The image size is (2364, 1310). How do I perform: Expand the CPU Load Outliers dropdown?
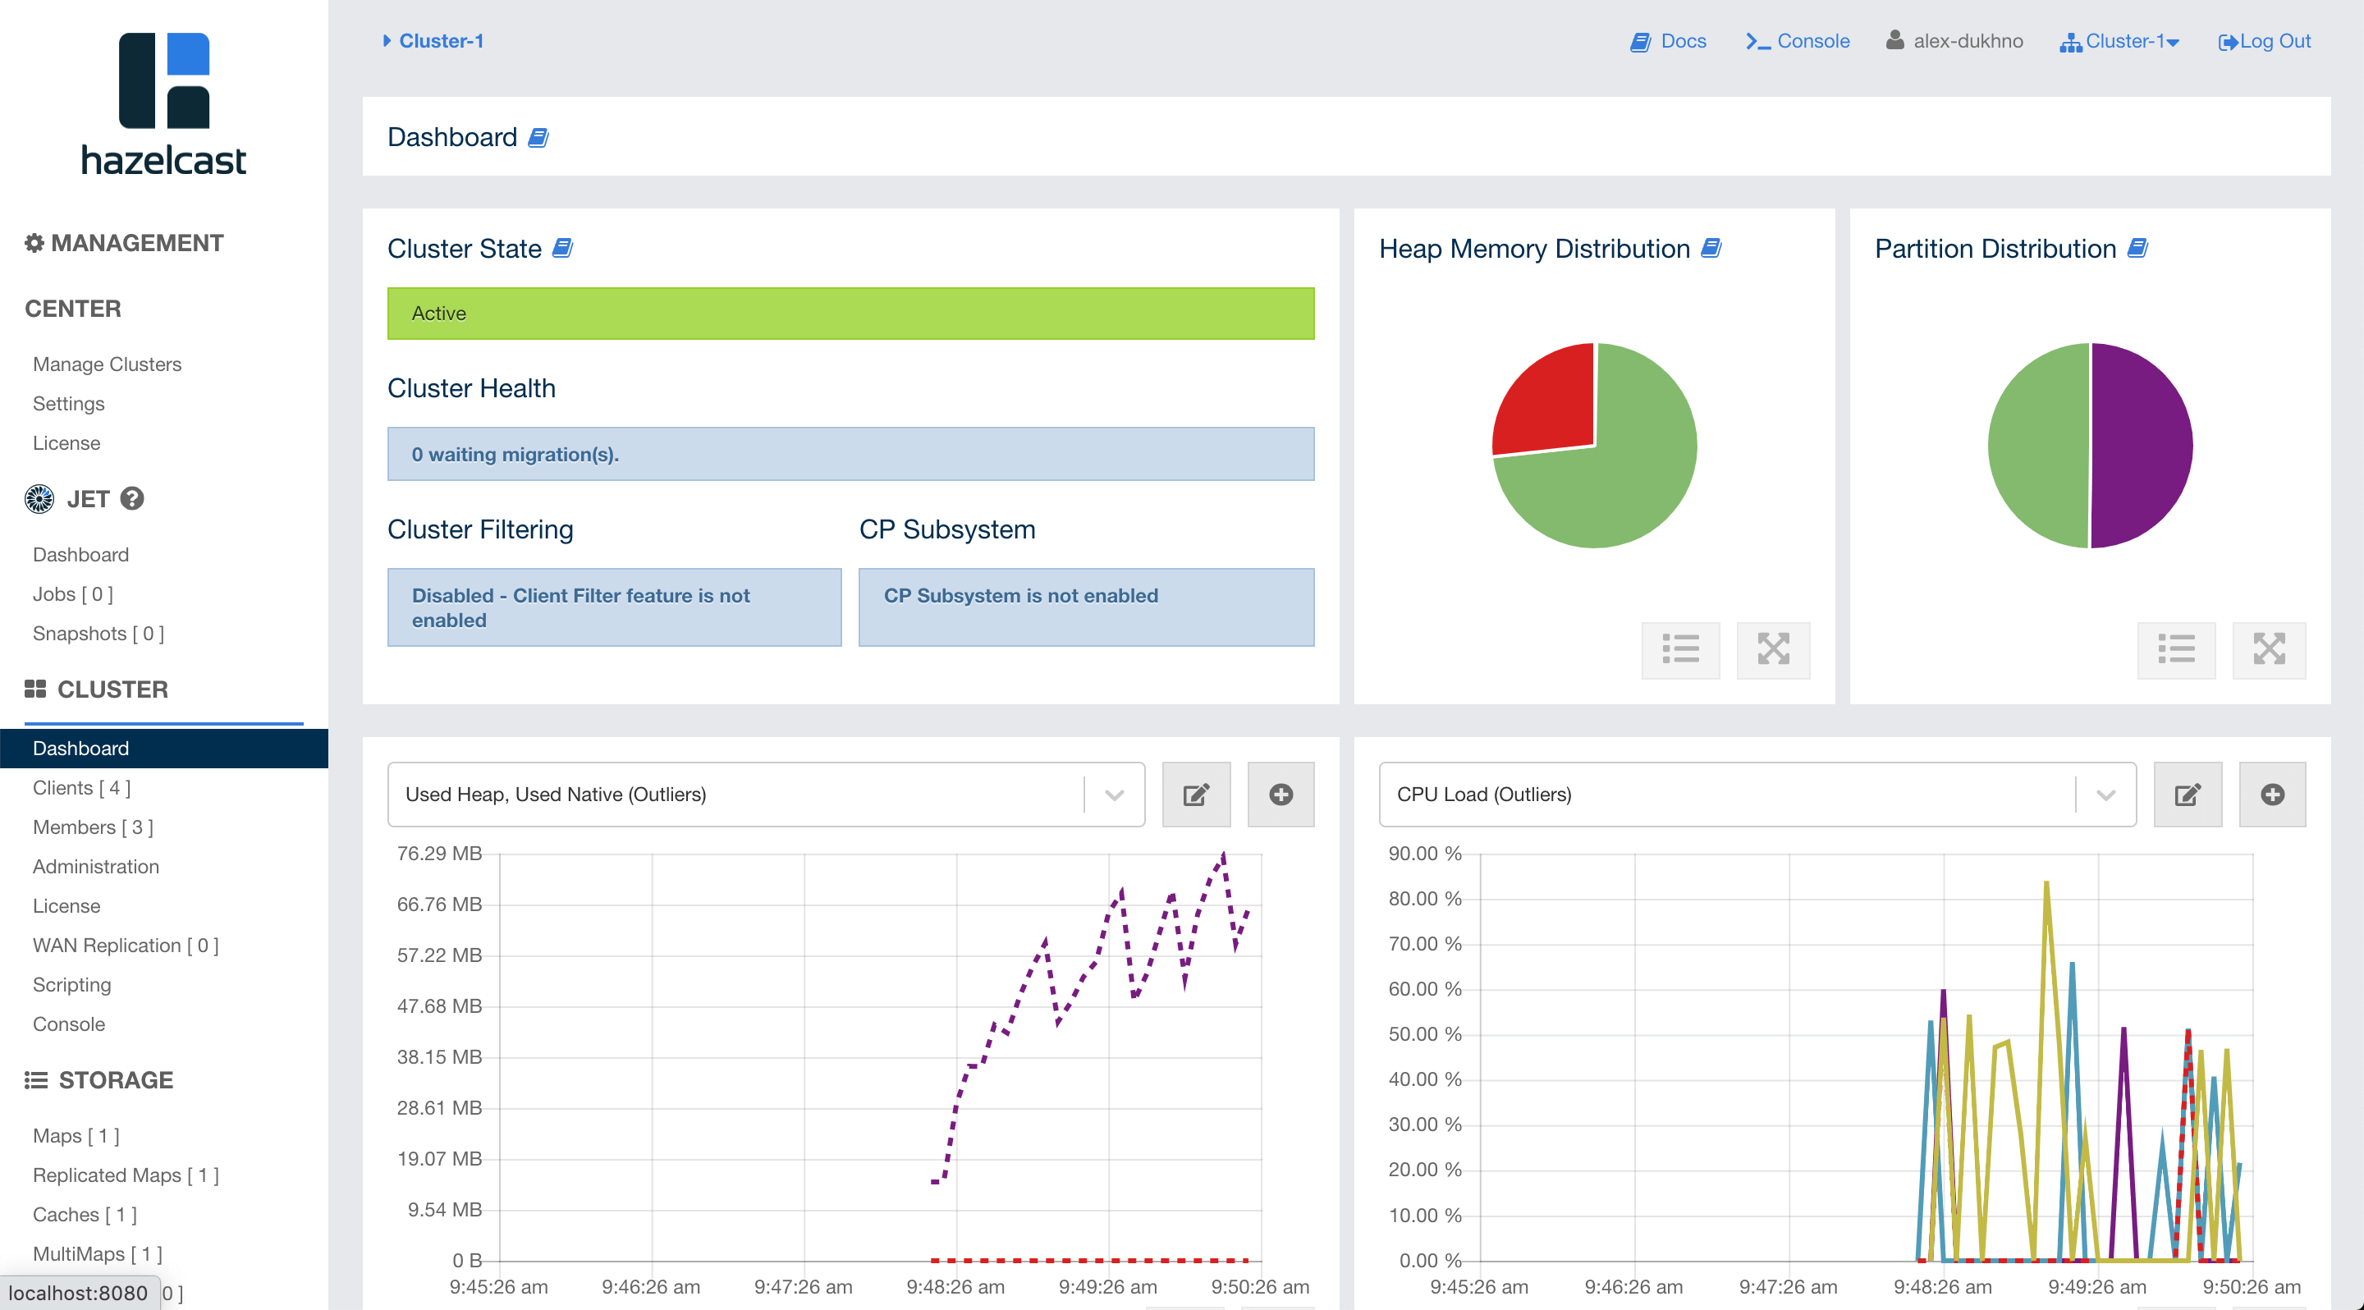click(2110, 794)
